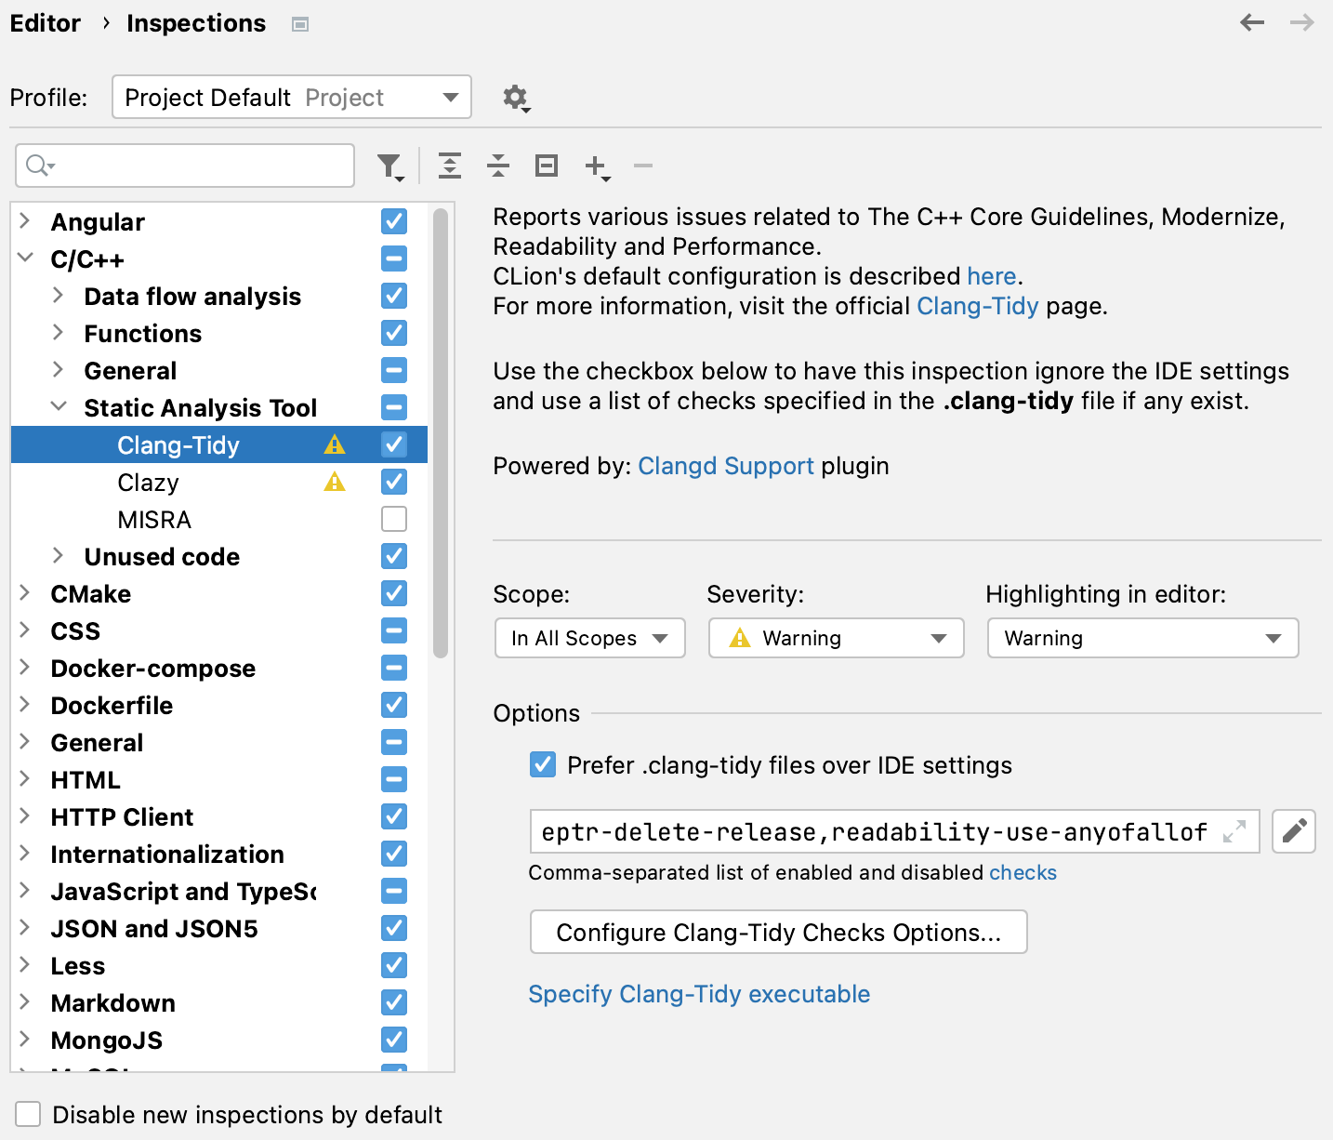The width and height of the screenshot is (1333, 1140).
Task: Add a new inspection via plus icon
Action: [x=594, y=165]
